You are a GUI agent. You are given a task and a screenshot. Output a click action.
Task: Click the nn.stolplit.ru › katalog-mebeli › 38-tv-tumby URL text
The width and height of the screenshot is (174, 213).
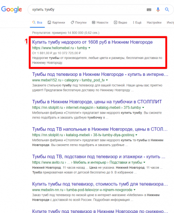pos(83,135)
